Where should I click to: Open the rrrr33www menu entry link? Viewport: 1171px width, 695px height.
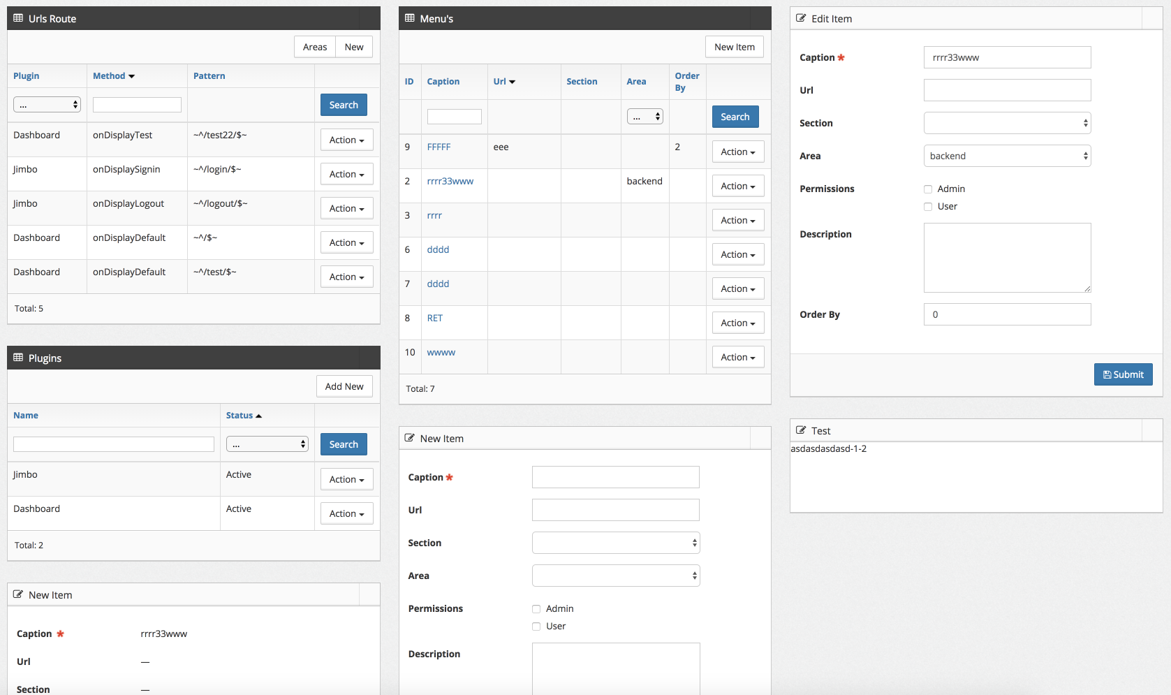450,180
